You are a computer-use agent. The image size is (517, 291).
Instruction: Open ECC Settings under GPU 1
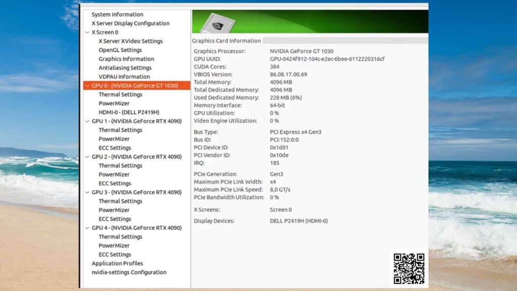coord(115,148)
